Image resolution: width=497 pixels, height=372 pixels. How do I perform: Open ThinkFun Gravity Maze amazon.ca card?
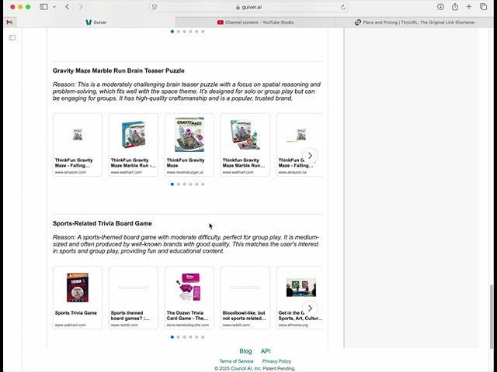click(300, 145)
